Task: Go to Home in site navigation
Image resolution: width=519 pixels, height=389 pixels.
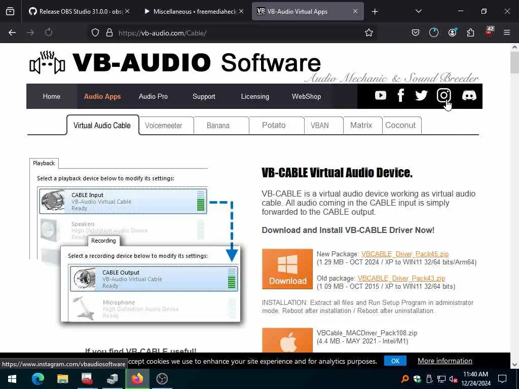Action: 52,96
